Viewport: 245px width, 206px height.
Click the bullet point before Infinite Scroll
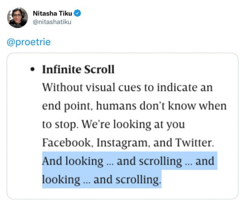coord(33,70)
